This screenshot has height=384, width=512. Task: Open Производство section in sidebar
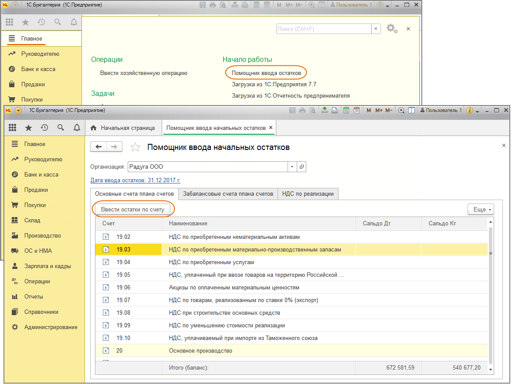[42, 236]
